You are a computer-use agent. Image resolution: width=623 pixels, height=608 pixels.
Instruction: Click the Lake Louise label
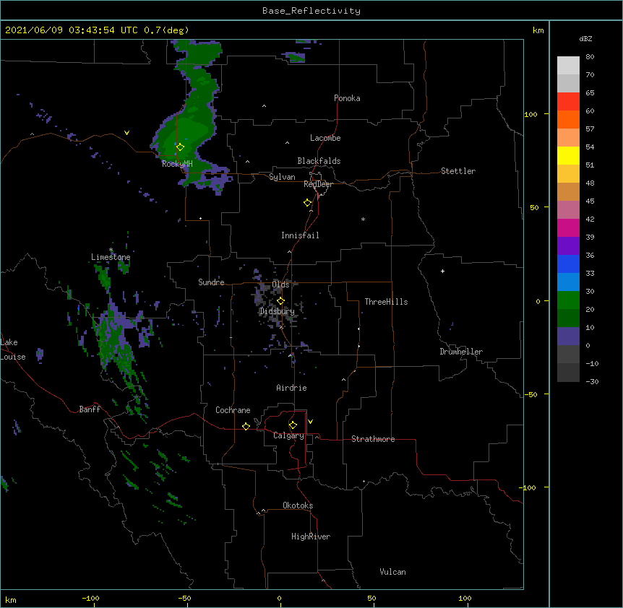tap(13, 349)
